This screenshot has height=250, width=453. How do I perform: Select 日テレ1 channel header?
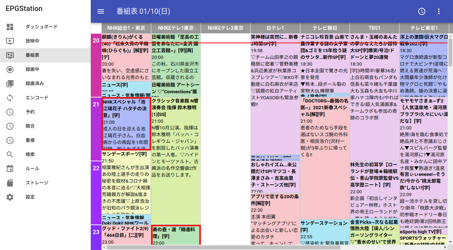(275, 28)
